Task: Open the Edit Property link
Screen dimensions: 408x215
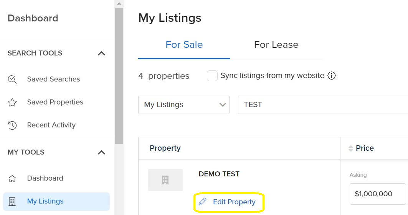Action: (234, 202)
